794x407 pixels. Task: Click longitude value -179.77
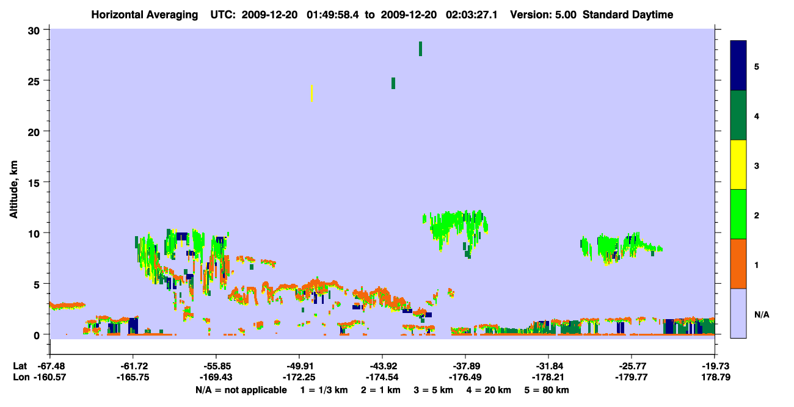[x=631, y=377]
